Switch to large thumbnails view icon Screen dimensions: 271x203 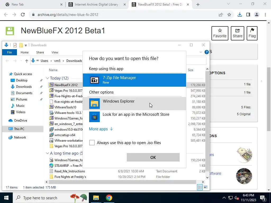point(206,187)
